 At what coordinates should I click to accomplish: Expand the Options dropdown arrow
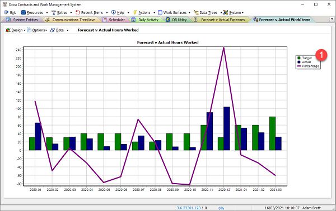(46, 30)
